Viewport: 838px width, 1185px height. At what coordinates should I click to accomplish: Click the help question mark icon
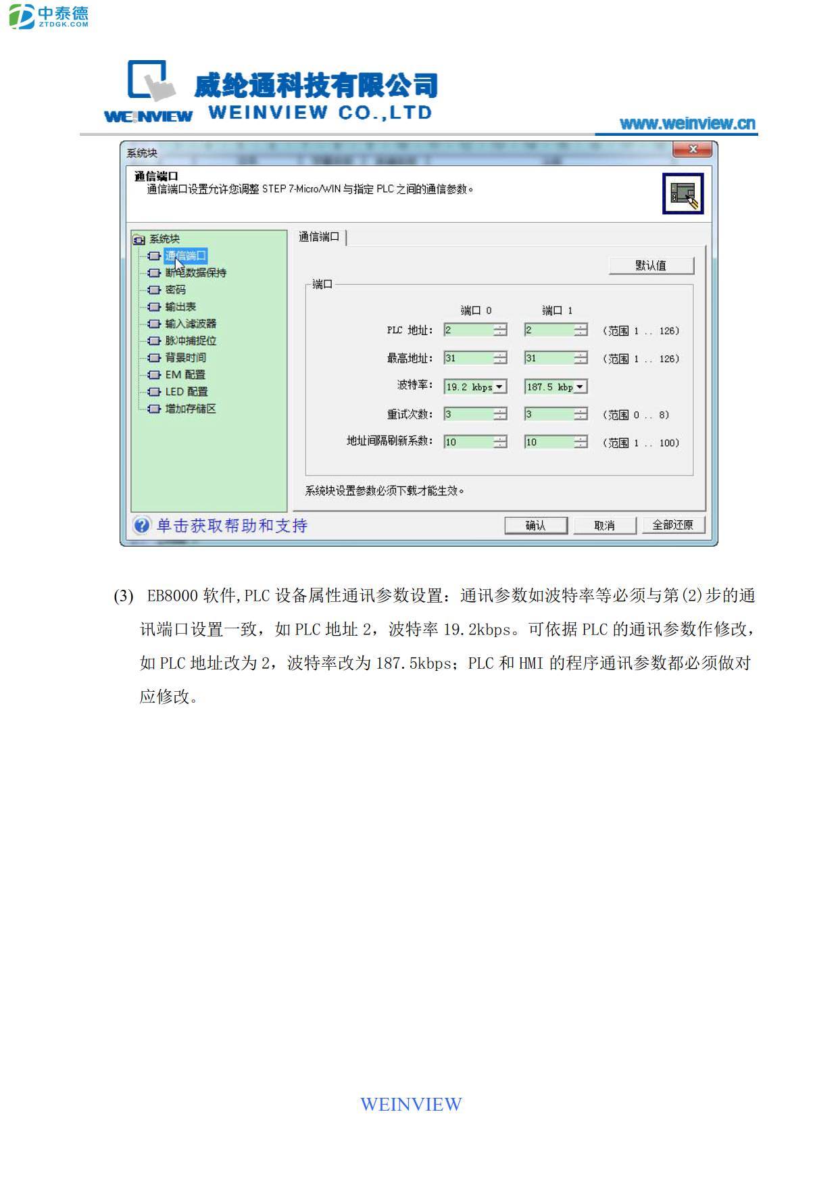pyautogui.click(x=142, y=525)
